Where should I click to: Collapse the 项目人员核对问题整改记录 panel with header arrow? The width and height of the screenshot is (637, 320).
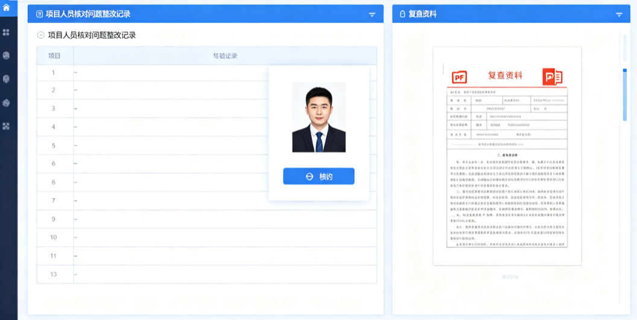pyautogui.click(x=372, y=14)
